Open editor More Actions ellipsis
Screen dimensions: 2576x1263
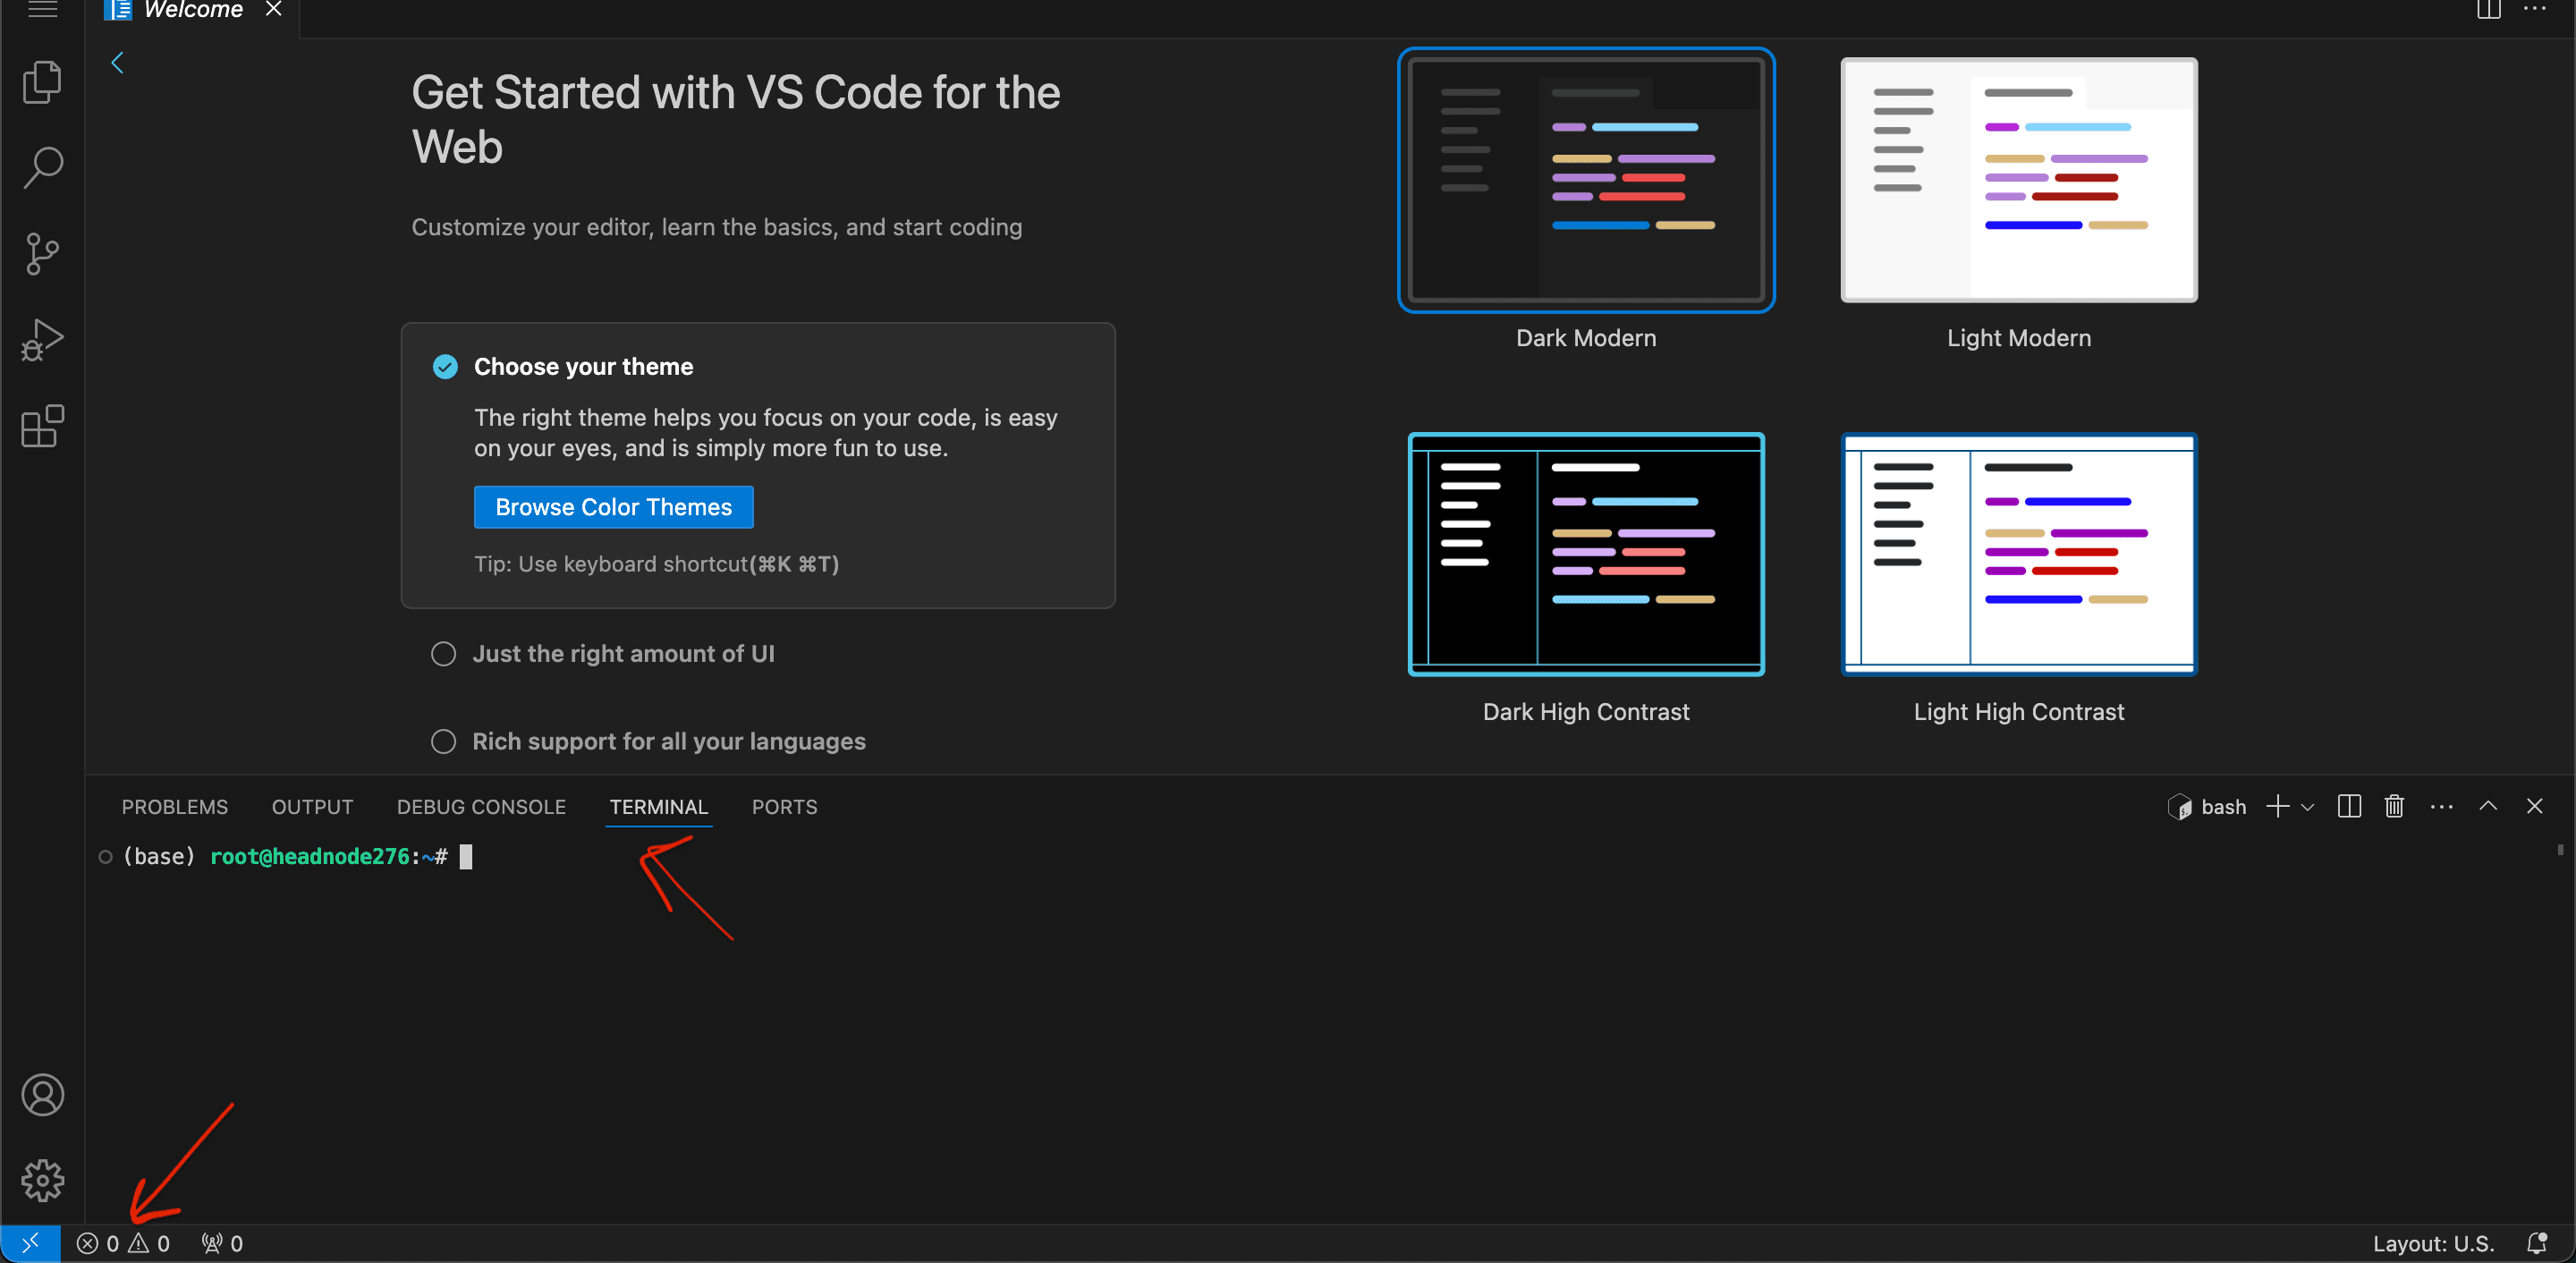point(2535,9)
